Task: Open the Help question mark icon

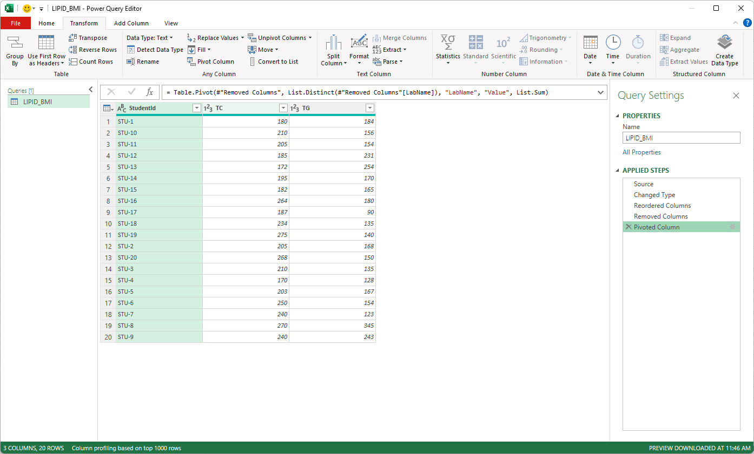Action: 747,23
